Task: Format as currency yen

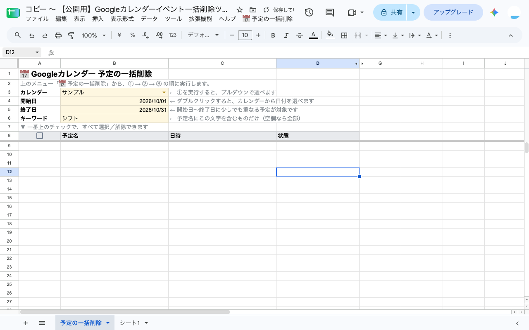Action: tap(119, 35)
